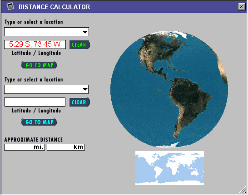Click the green CLEAR button
The image size is (248, 195).
coord(79,44)
